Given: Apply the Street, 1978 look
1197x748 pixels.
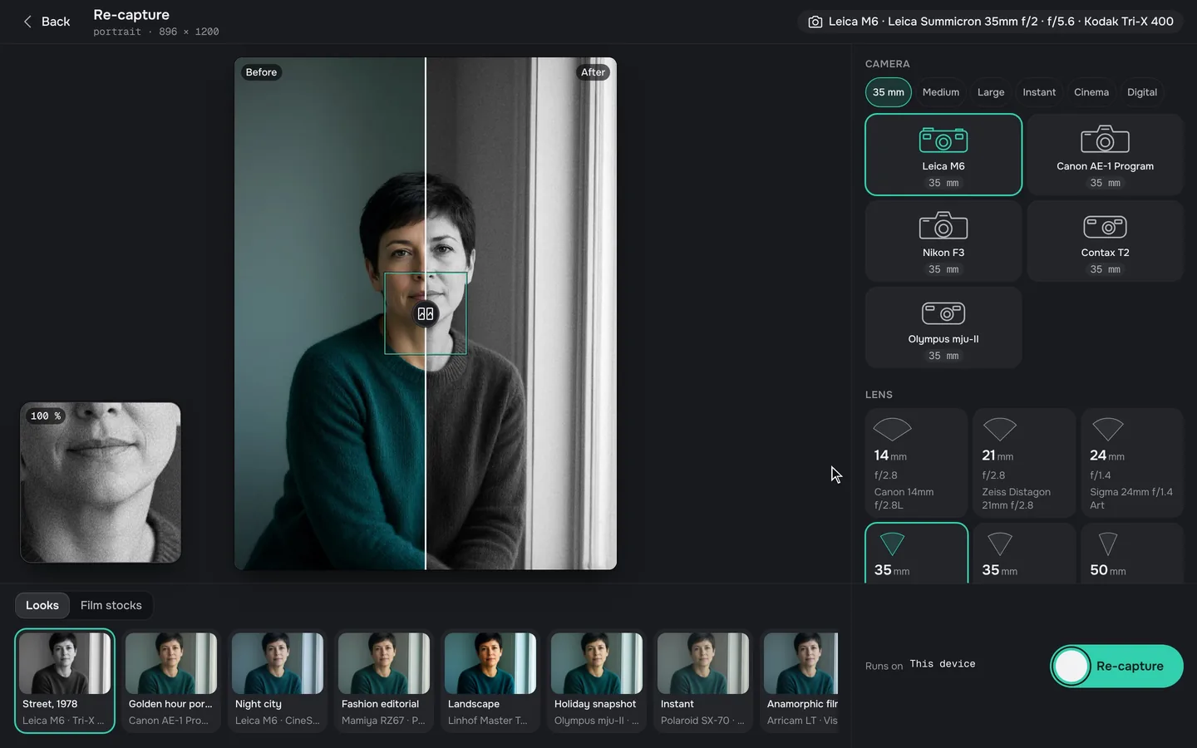Looking at the screenshot, I should pos(65,682).
